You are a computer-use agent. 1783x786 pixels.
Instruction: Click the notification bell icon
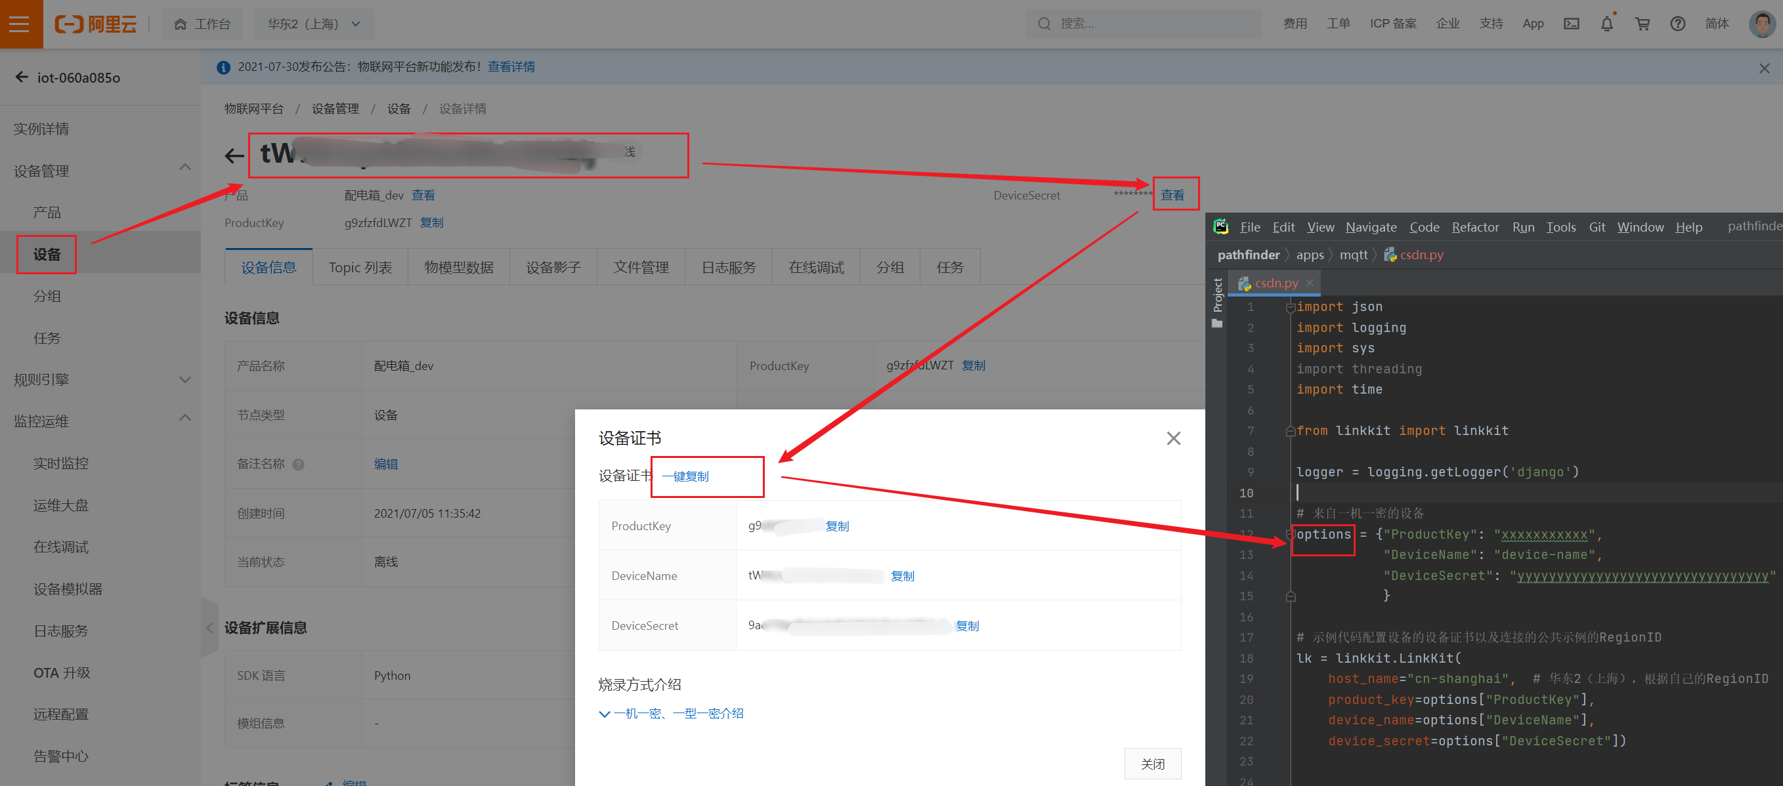tap(1606, 24)
